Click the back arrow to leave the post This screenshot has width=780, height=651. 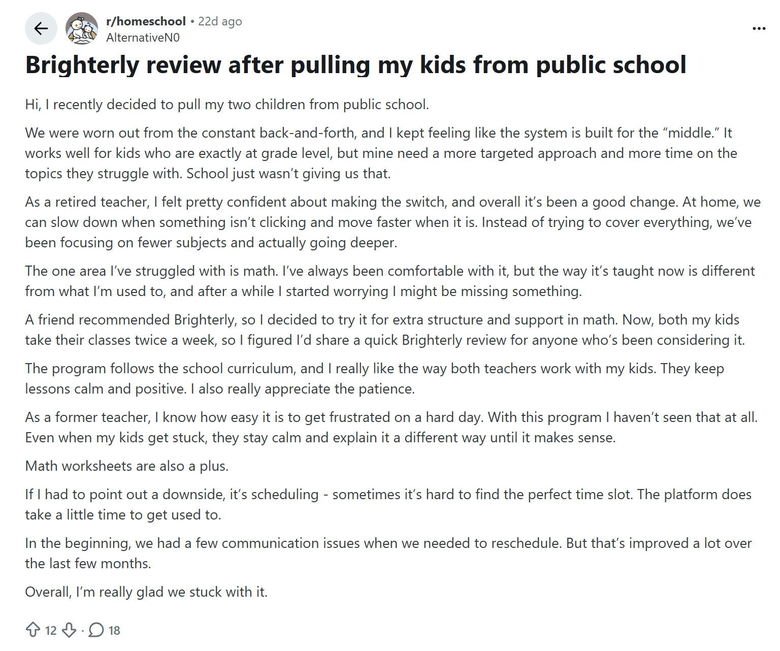[41, 28]
